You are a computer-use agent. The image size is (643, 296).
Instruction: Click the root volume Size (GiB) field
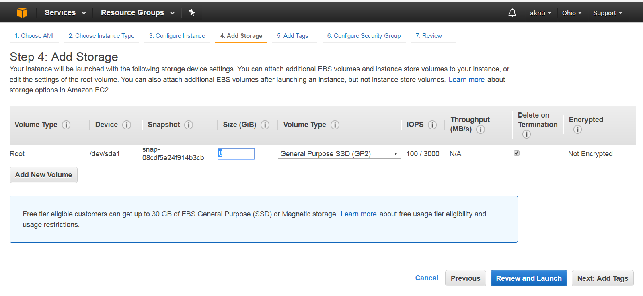(236, 154)
